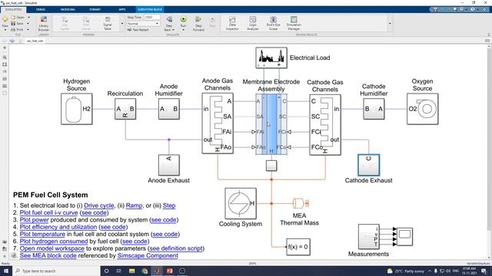This screenshot has height=276, width=492.
Task: Expand the Review Results gallery arrow
Action: (x=390, y=24)
